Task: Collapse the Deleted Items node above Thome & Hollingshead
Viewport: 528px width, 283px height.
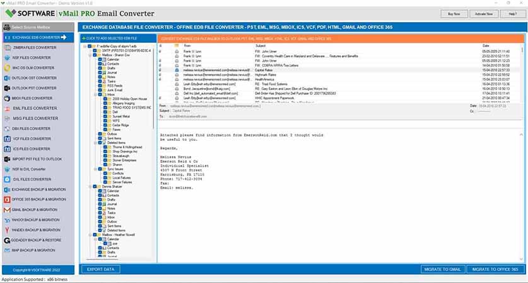Action: tap(95, 143)
